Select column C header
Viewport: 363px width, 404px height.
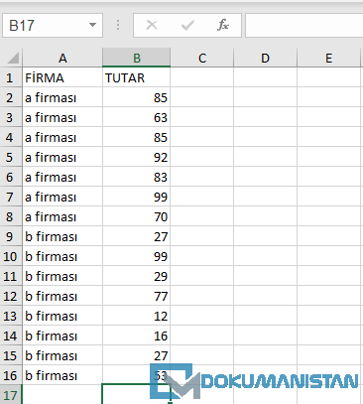pyautogui.click(x=202, y=58)
